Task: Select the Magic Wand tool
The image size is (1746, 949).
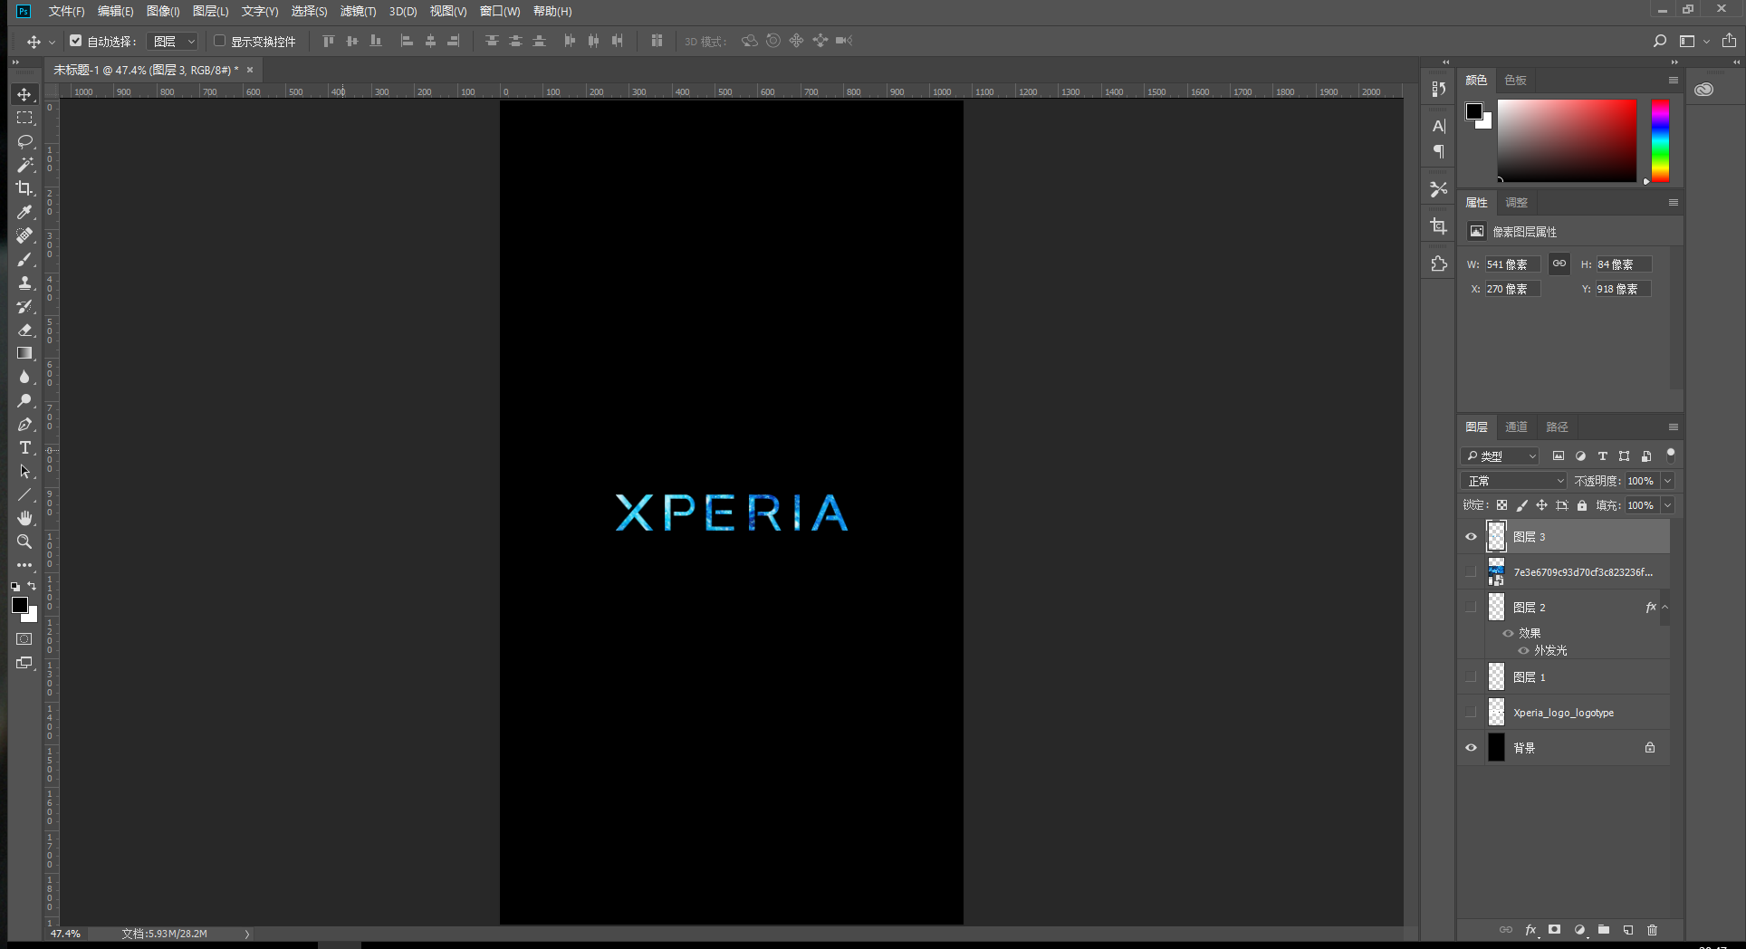Action: click(x=24, y=165)
